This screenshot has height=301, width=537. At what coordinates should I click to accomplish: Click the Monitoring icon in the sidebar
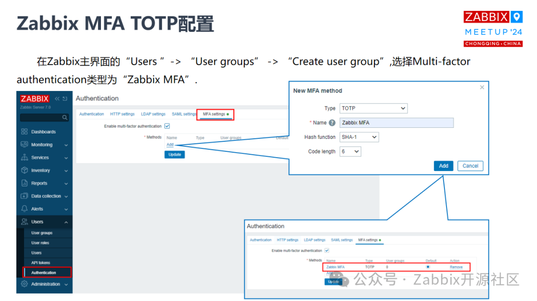pos(24,144)
